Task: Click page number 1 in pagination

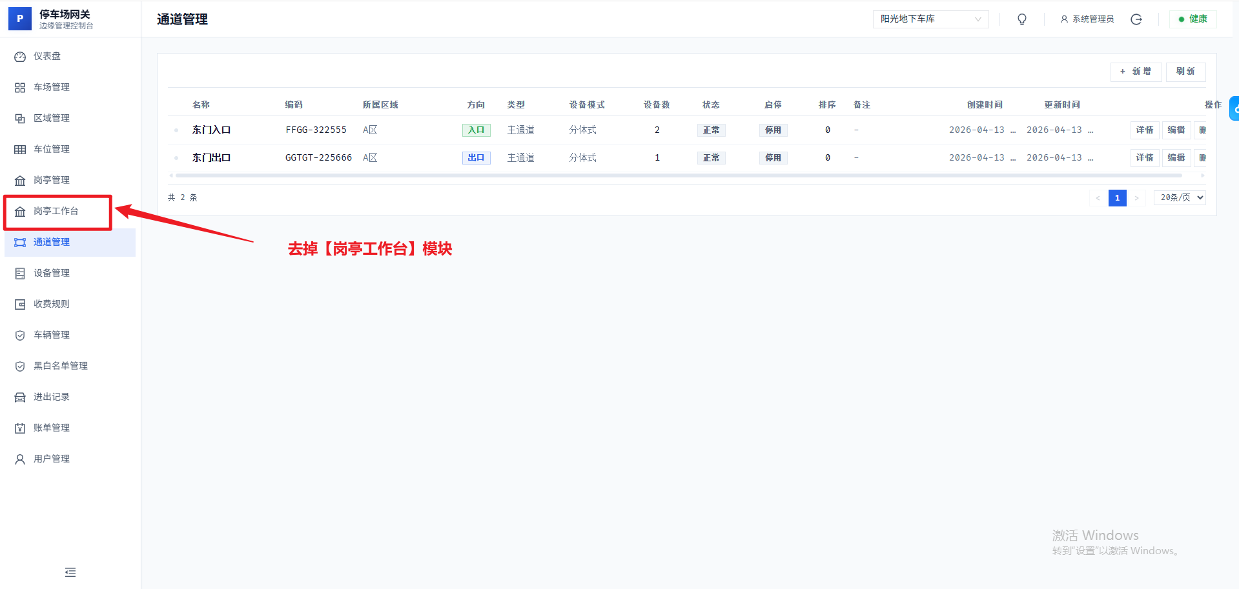Action: [x=1117, y=198]
